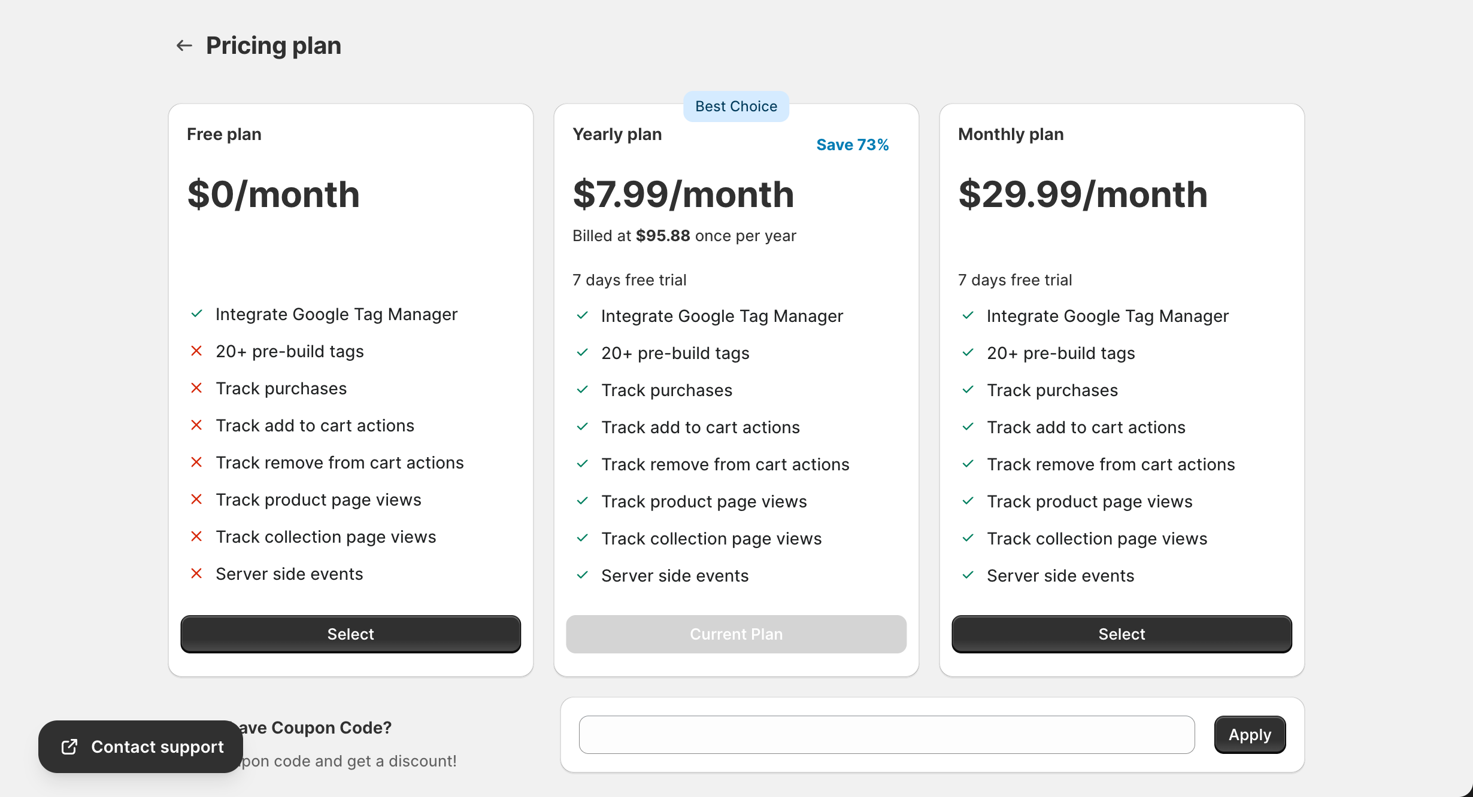
Task: Click the Best Choice badge
Action: pyautogui.click(x=736, y=106)
